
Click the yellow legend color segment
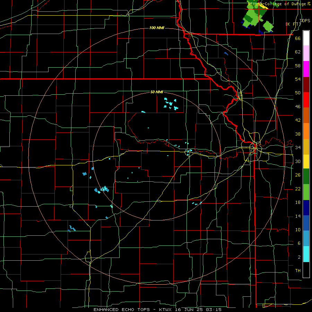pos(306,162)
